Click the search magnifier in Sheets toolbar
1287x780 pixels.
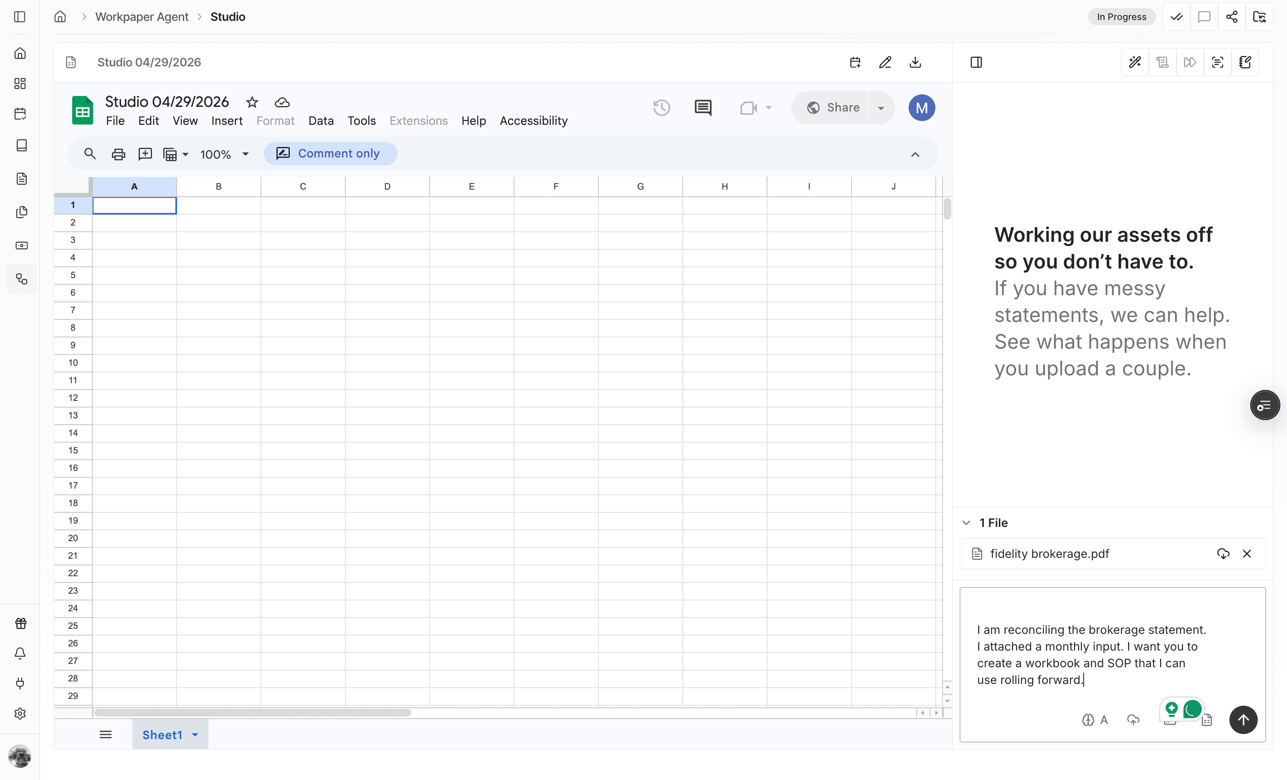(x=90, y=154)
